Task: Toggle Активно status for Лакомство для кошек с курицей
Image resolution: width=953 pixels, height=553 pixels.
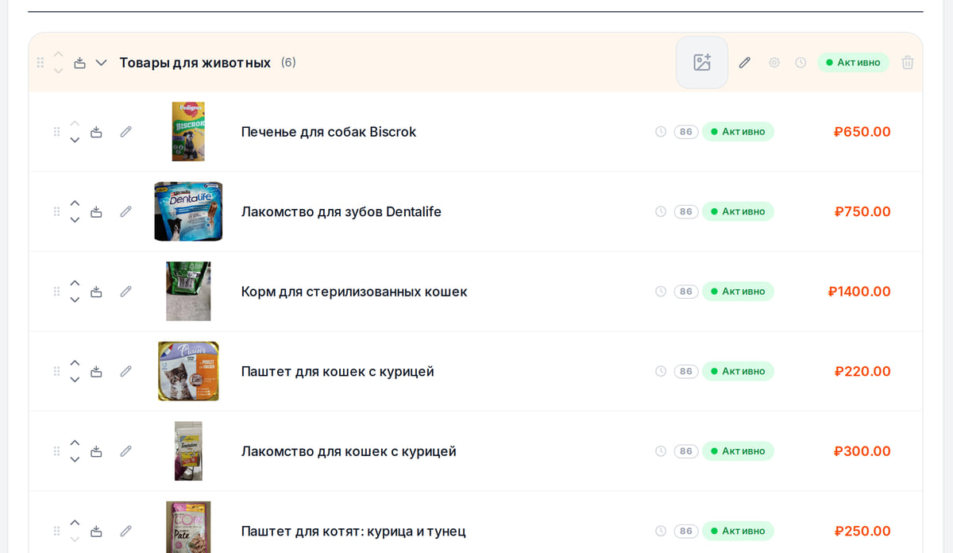Action: point(738,451)
